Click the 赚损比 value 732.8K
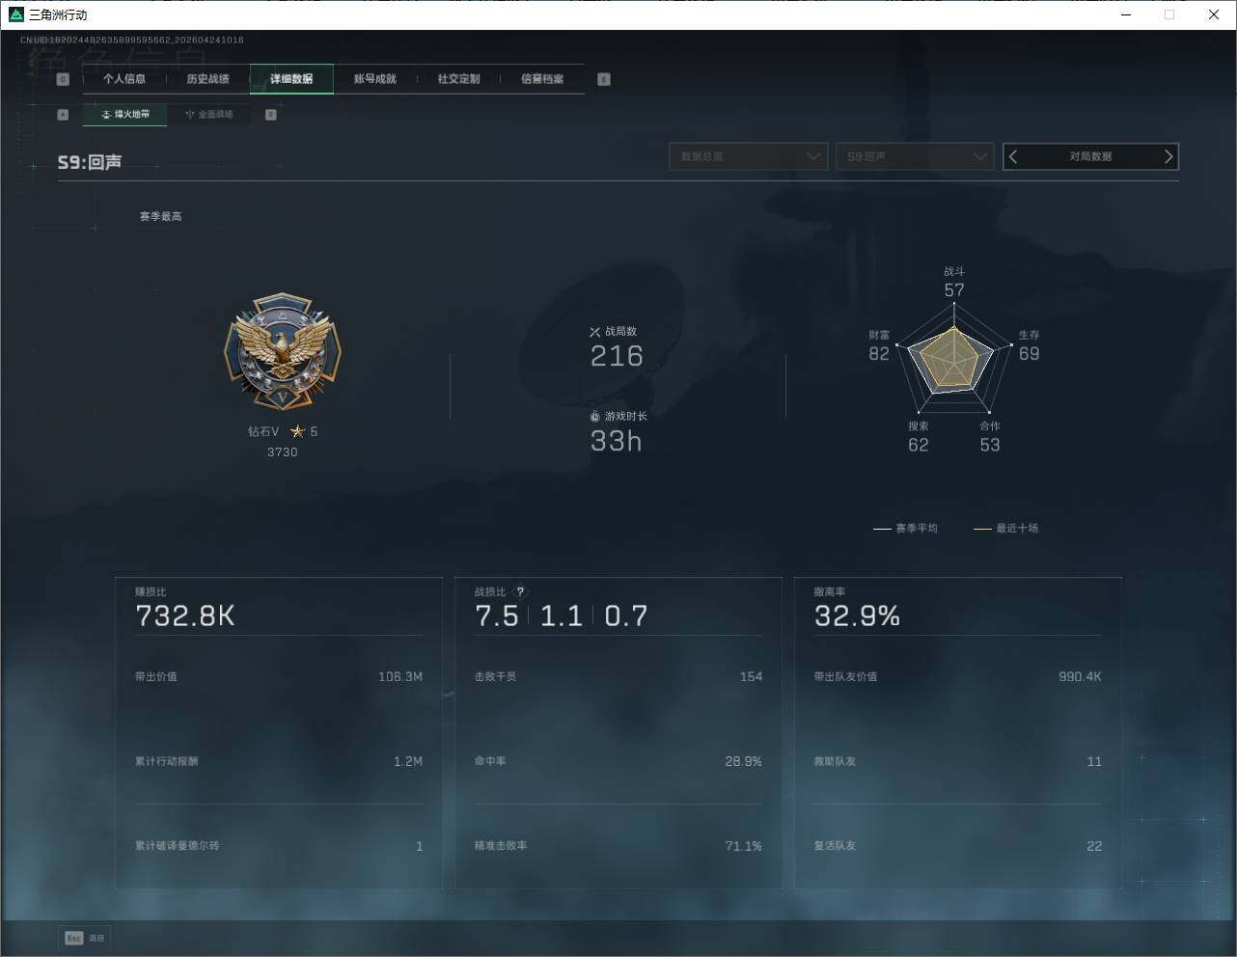 tap(185, 616)
